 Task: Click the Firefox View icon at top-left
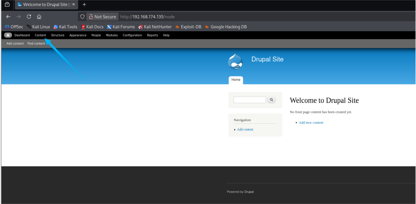pos(7,4)
